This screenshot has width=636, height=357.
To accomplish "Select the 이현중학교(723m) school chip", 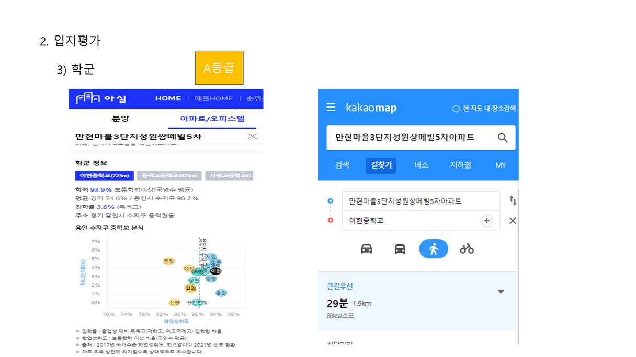I will [x=105, y=176].
